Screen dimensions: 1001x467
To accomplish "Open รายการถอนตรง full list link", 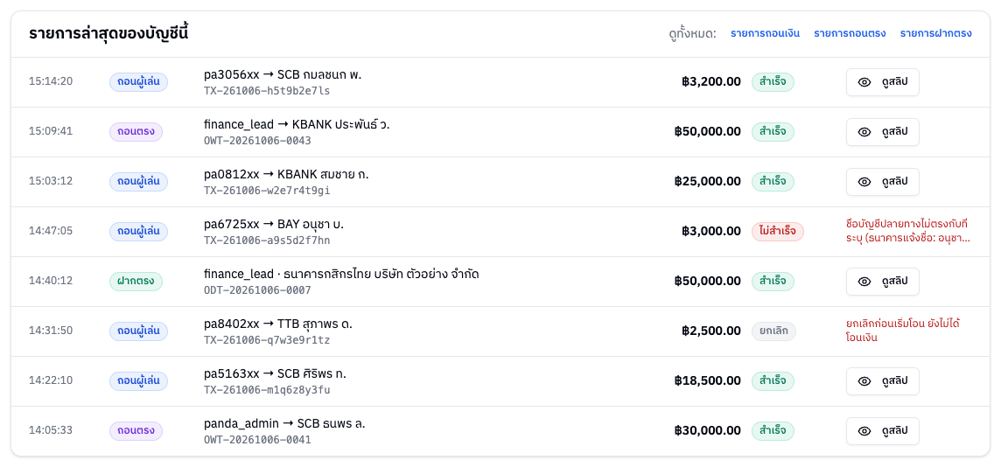I will (850, 33).
